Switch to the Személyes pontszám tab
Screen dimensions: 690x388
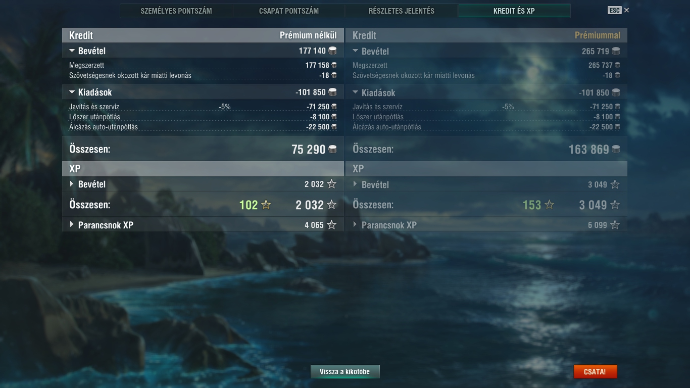pyautogui.click(x=176, y=11)
